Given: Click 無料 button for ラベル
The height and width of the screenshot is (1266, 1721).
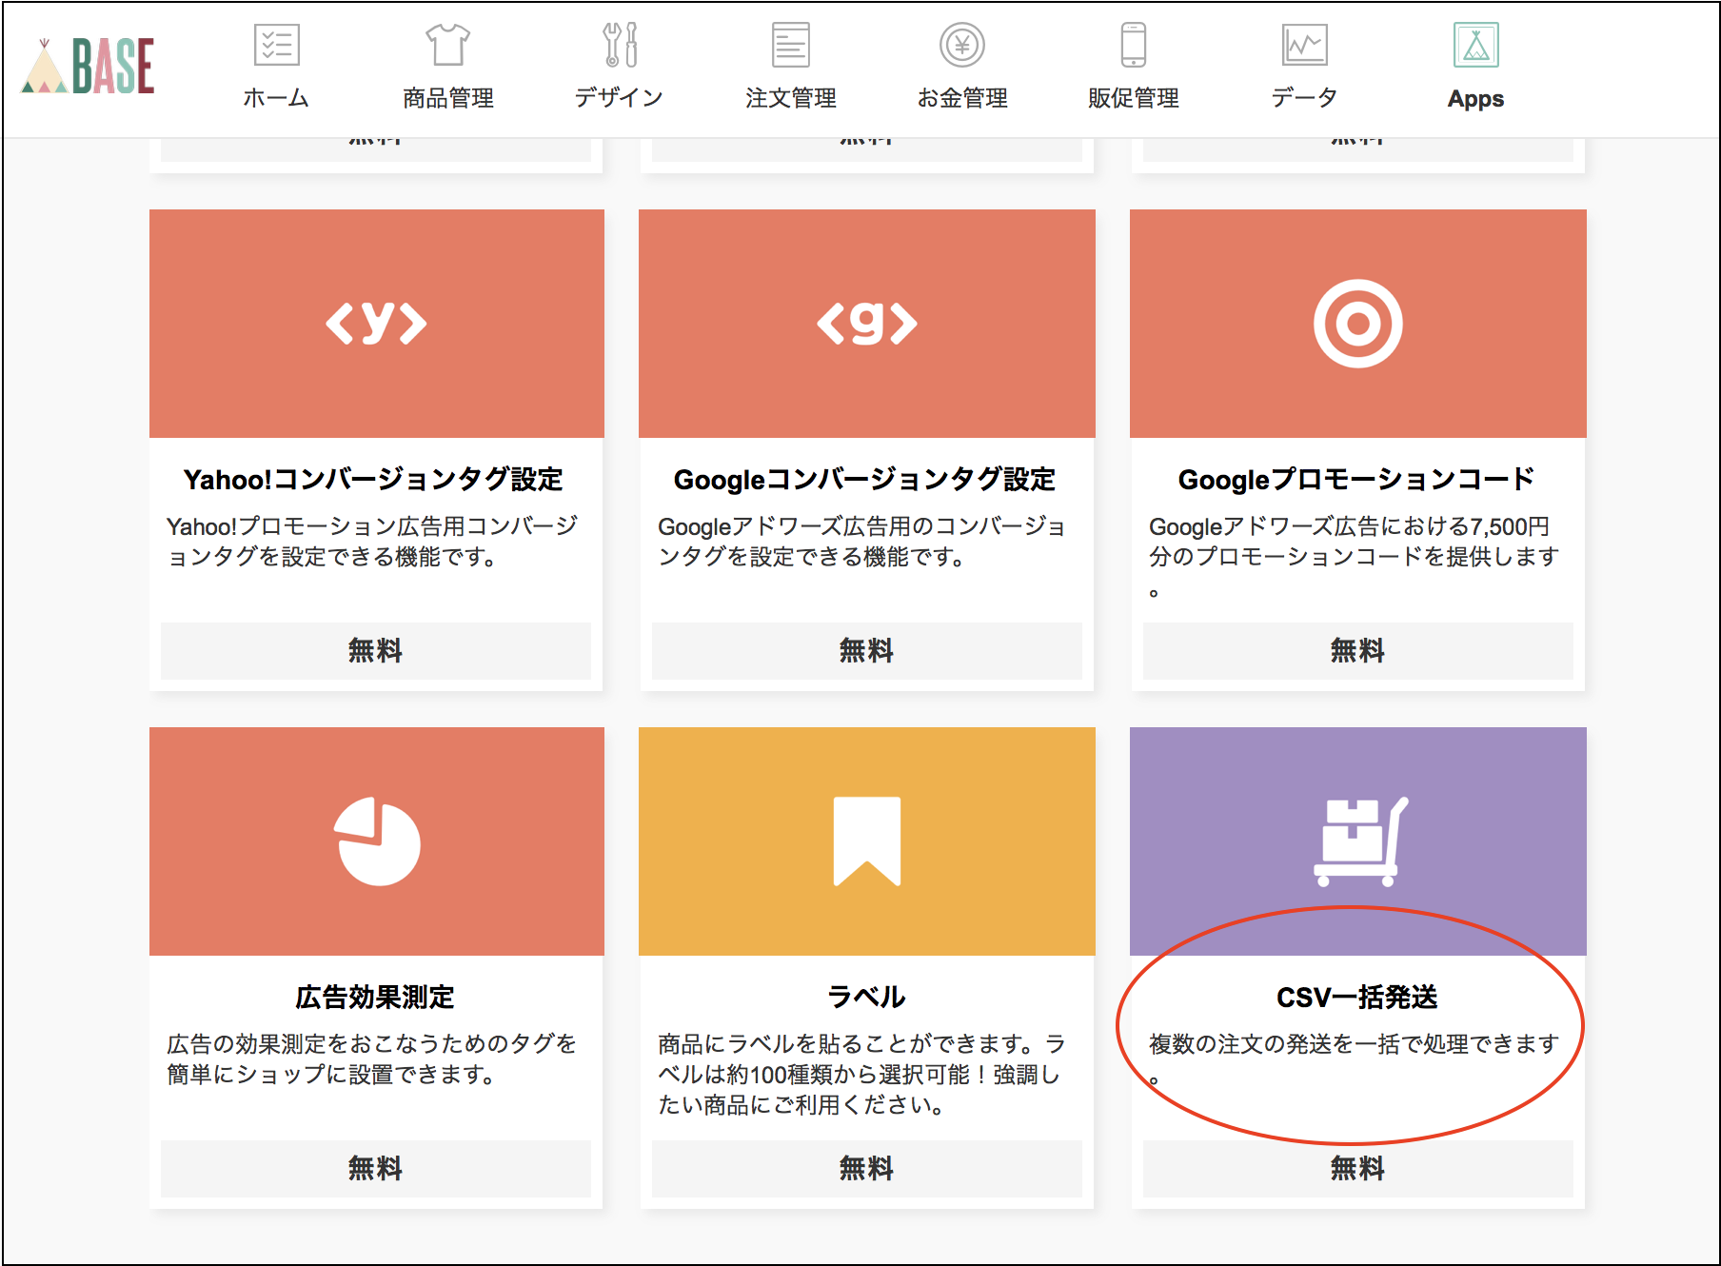Looking at the screenshot, I should click(x=866, y=1169).
